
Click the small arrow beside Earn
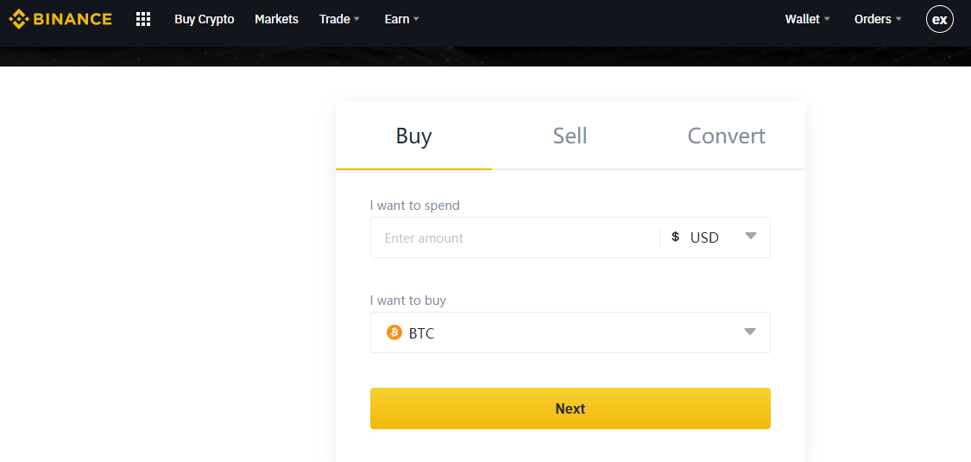pyautogui.click(x=416, y=19)
